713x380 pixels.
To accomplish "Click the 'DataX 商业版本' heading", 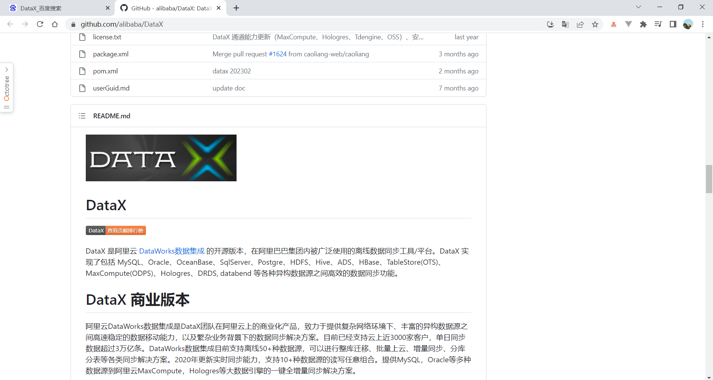I will 138,300.
